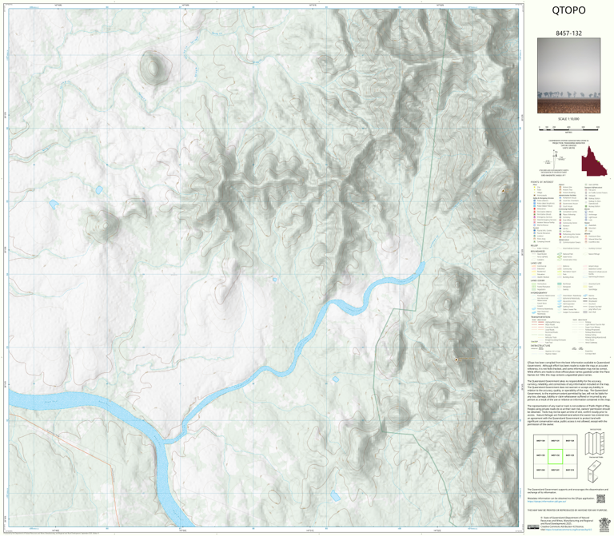
Task: Click the SCALE 1:10,000 label
Action: coord(568,119)
